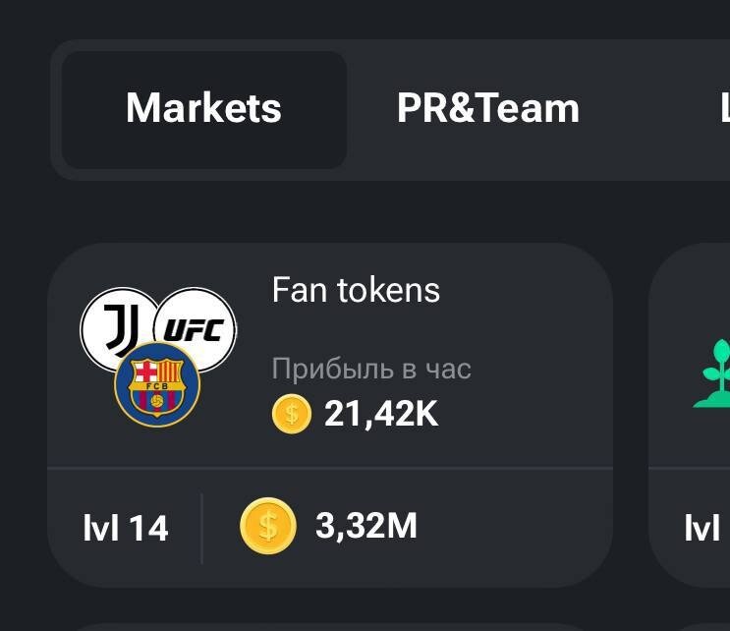Tap the large coin icon beside 3,32M
Screen dimensions: 730x631
coord(267,526)
